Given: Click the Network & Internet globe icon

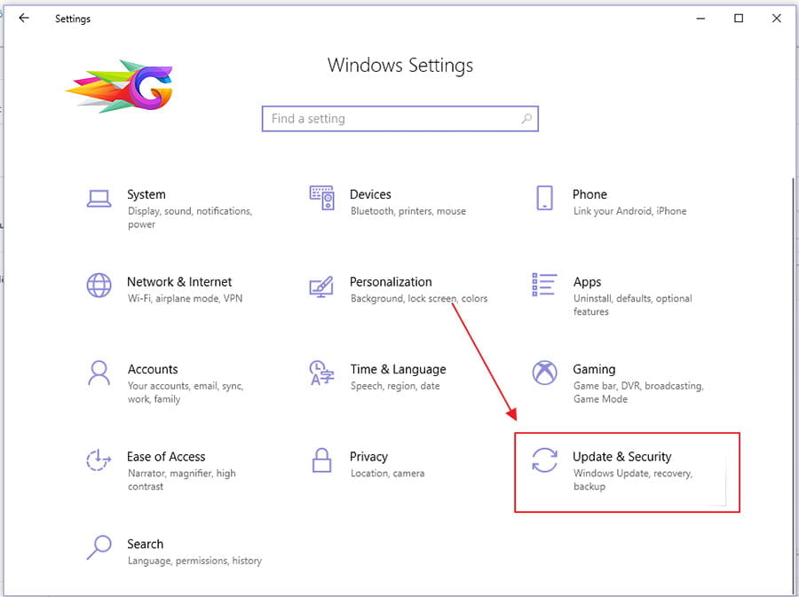Looking at the screenshot, I should 99,285.
